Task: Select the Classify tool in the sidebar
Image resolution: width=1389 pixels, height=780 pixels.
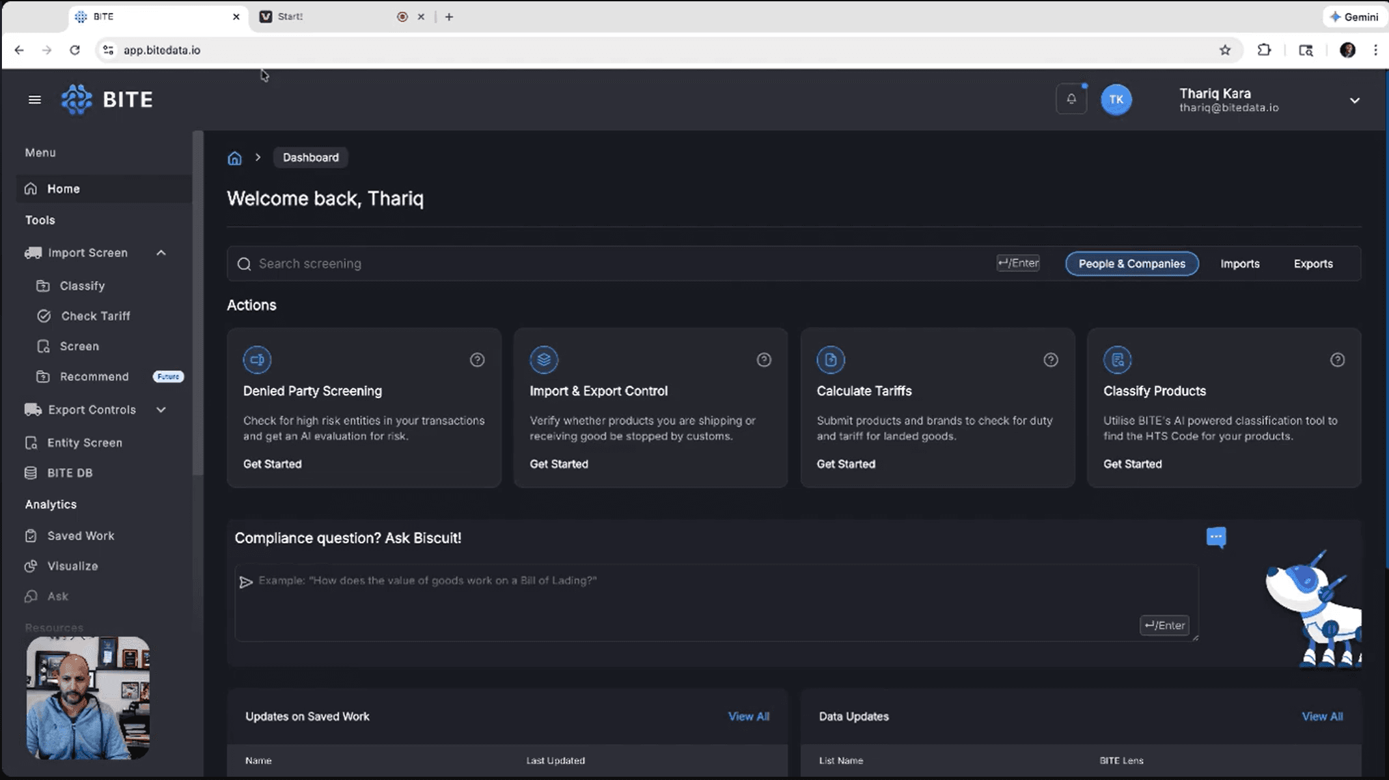Action: pyautogui.click(x=82, y=286)
